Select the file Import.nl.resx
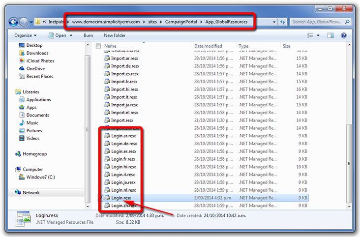This screenshot has width=360, height=237. point(124,113)
